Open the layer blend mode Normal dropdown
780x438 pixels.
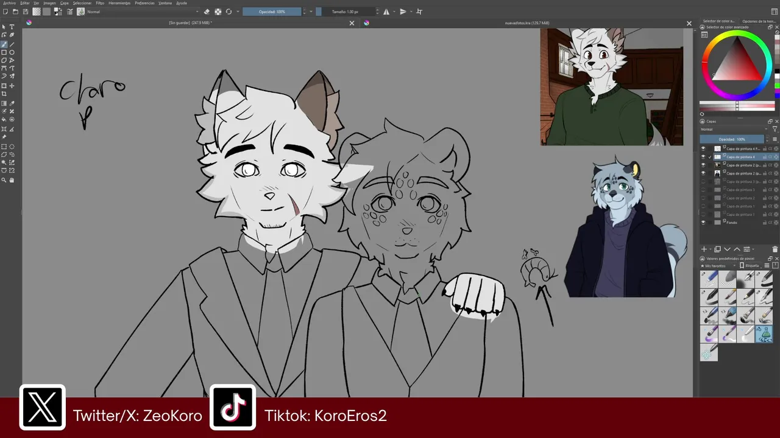pos(735,129)
